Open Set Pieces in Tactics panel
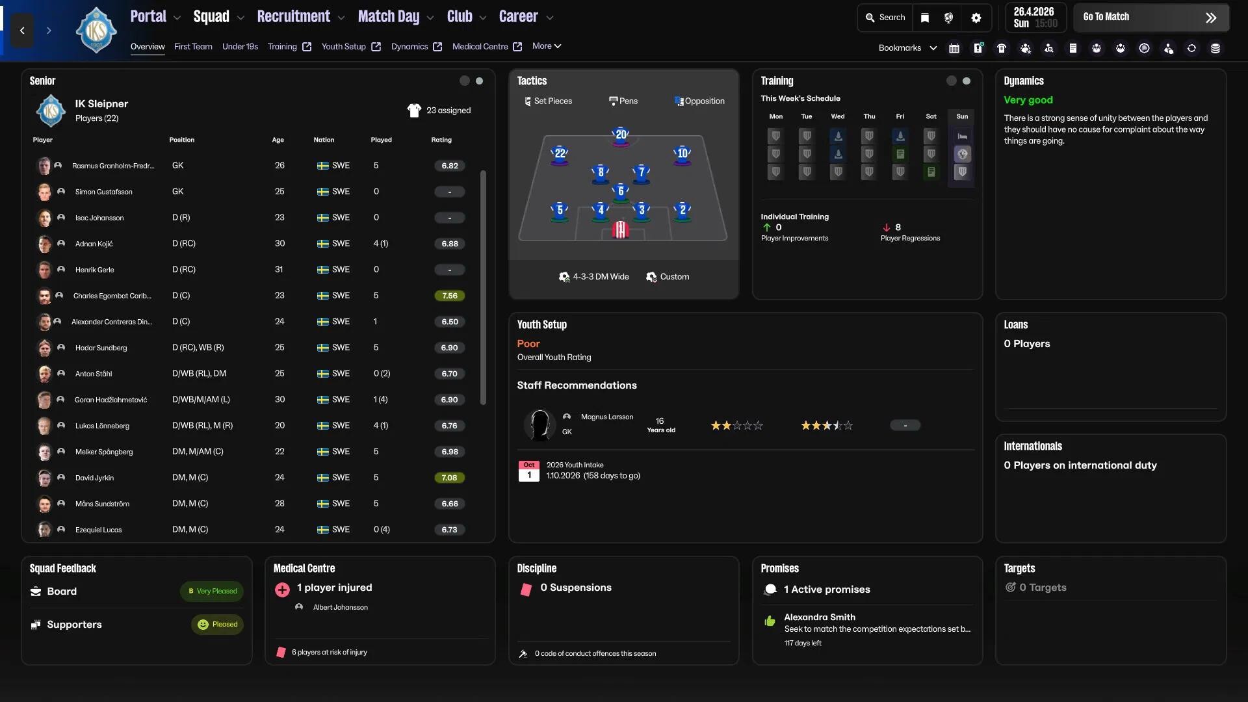The image size is (1248, 702). point(548,101)
